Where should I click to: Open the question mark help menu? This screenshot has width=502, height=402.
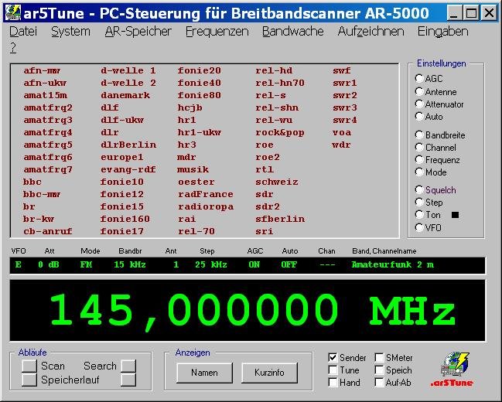13,47
